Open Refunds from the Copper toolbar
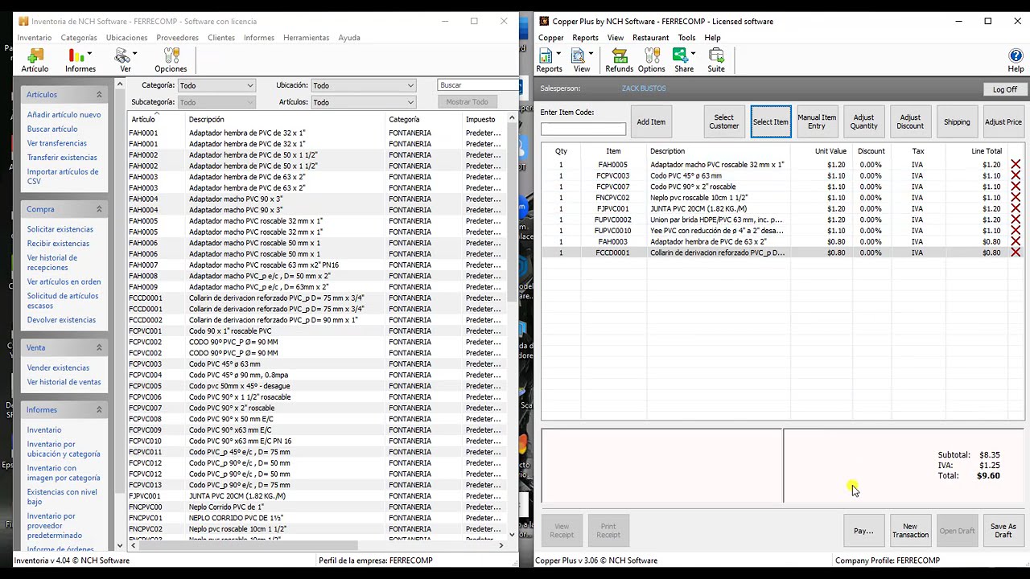1030x579 pixels. tap(619, 60)
